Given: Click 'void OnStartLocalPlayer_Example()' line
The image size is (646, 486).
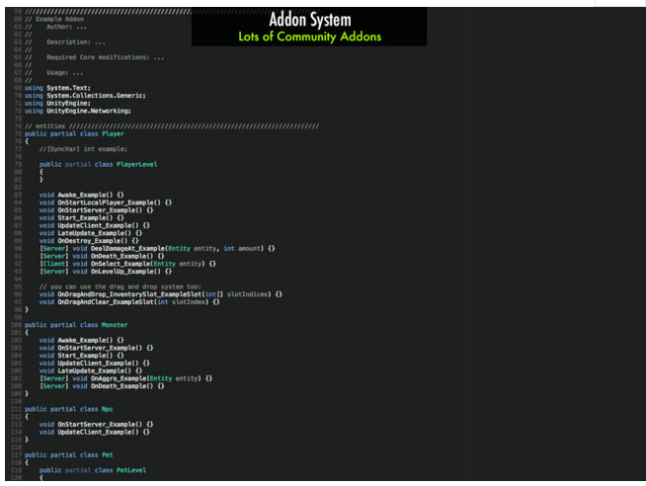Looking at the screenshot, I should click(106, 202).
